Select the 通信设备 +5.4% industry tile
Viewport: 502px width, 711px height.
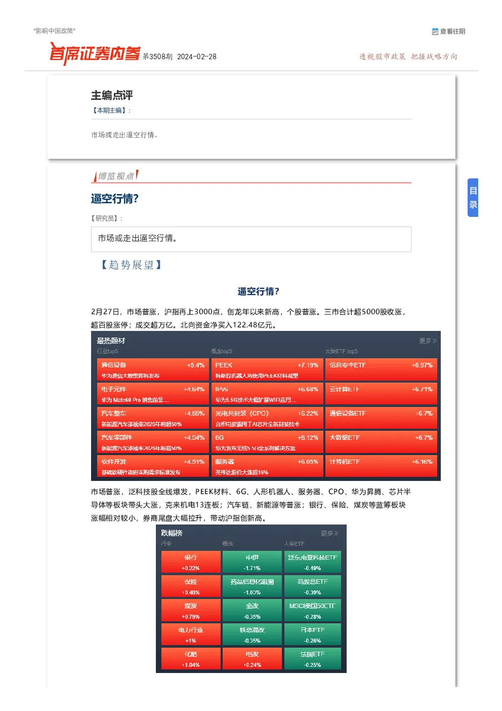[153, 370]
